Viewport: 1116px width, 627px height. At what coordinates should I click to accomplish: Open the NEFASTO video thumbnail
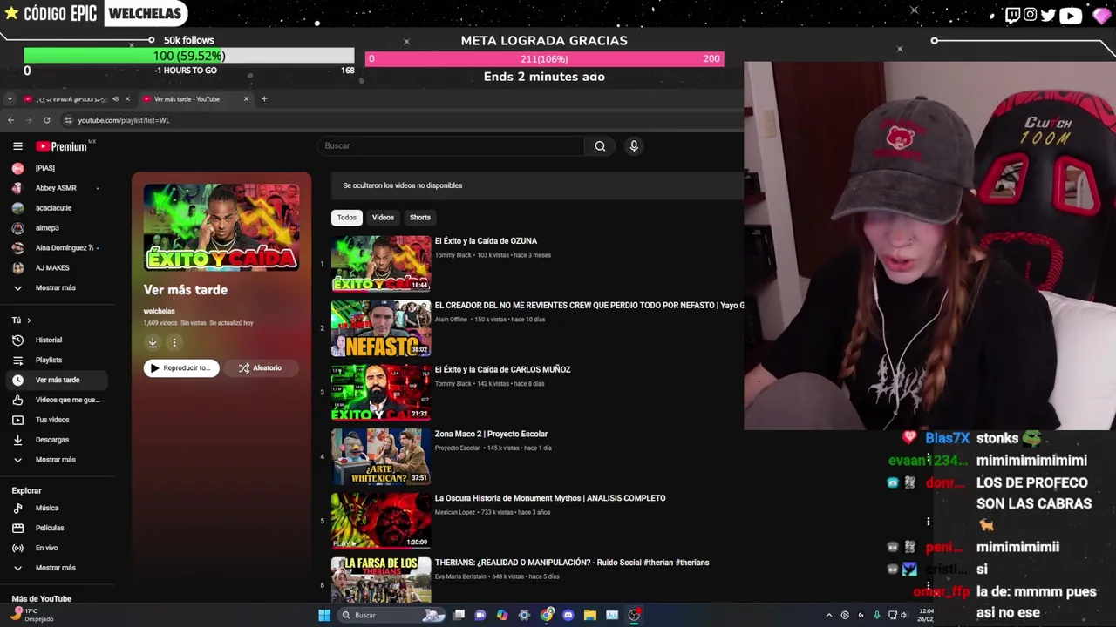pos(381,328)
